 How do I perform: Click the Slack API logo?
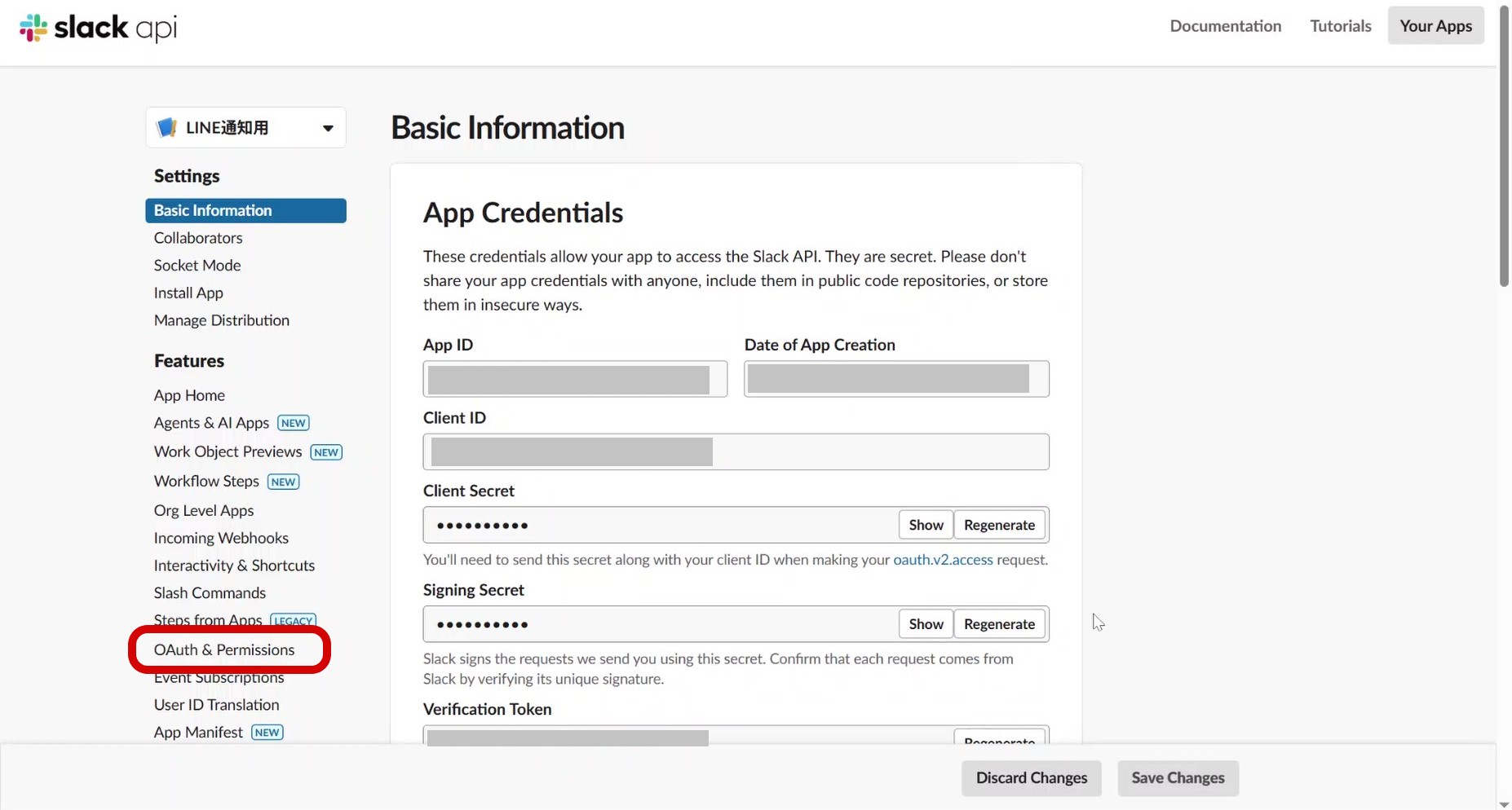98,28
